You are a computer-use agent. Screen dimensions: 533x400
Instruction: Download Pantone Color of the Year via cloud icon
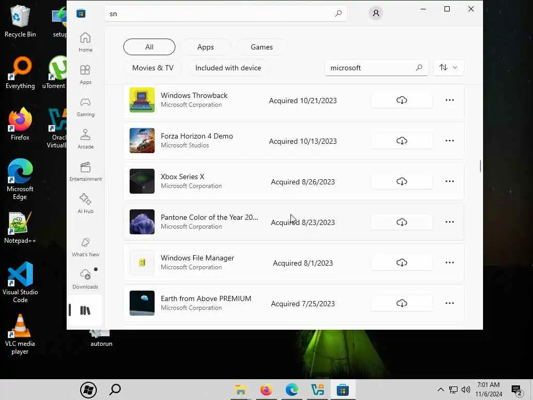tap(401, 222)
